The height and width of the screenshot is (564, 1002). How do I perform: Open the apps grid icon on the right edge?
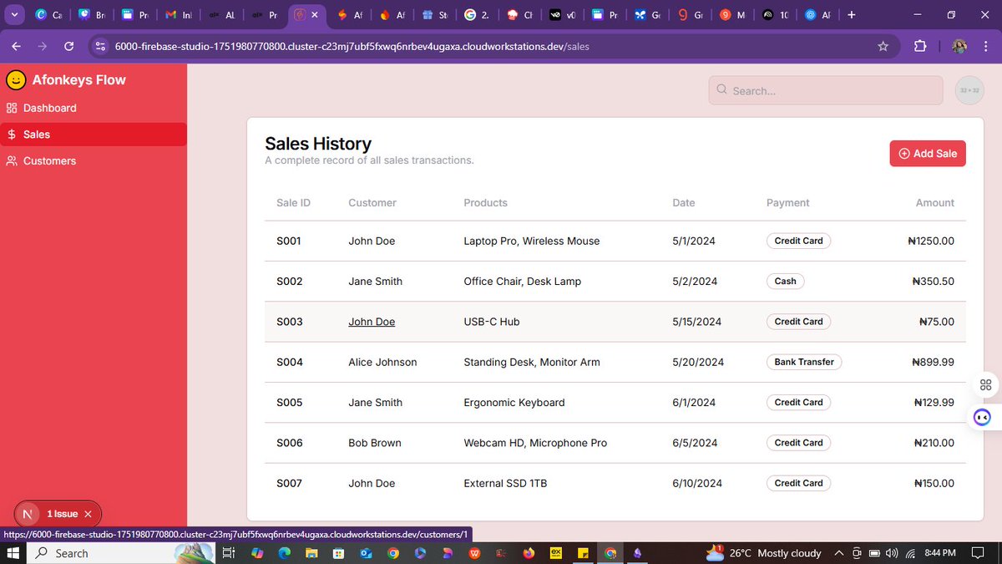[985, 384]
